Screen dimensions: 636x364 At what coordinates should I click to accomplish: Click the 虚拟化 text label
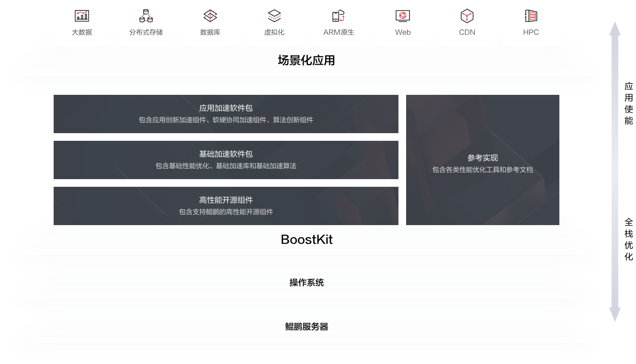click(274, 33)
